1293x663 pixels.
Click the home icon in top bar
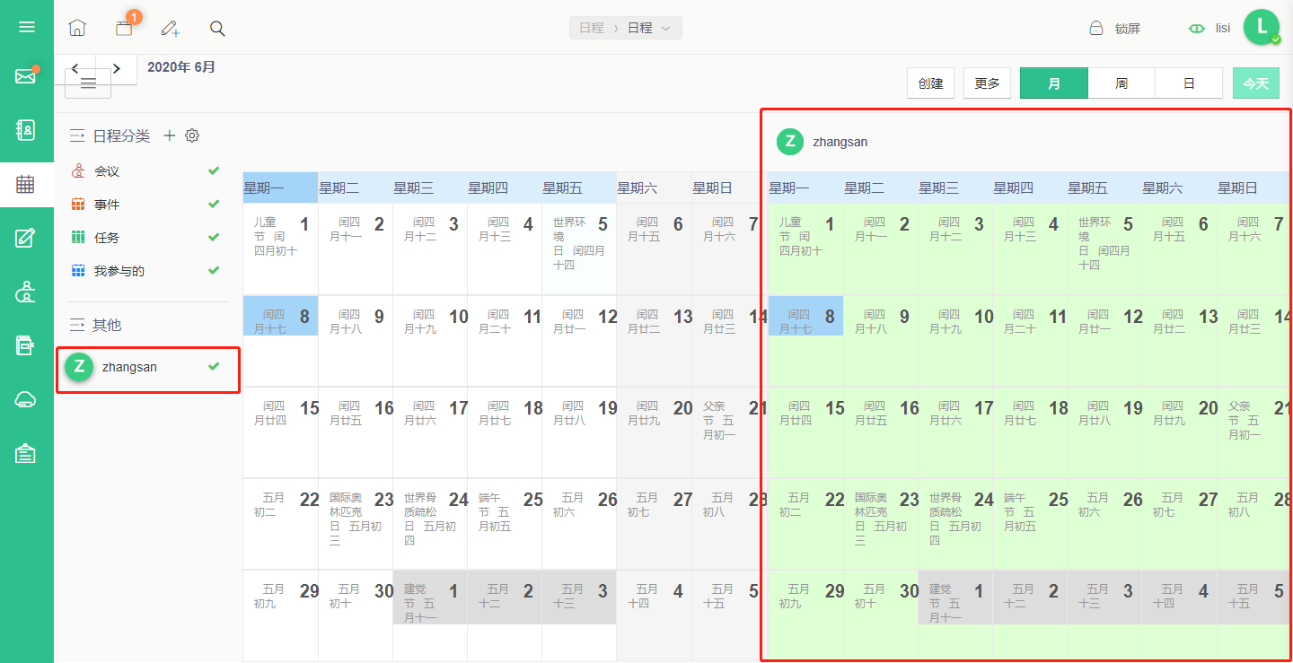tap(77, 28)
